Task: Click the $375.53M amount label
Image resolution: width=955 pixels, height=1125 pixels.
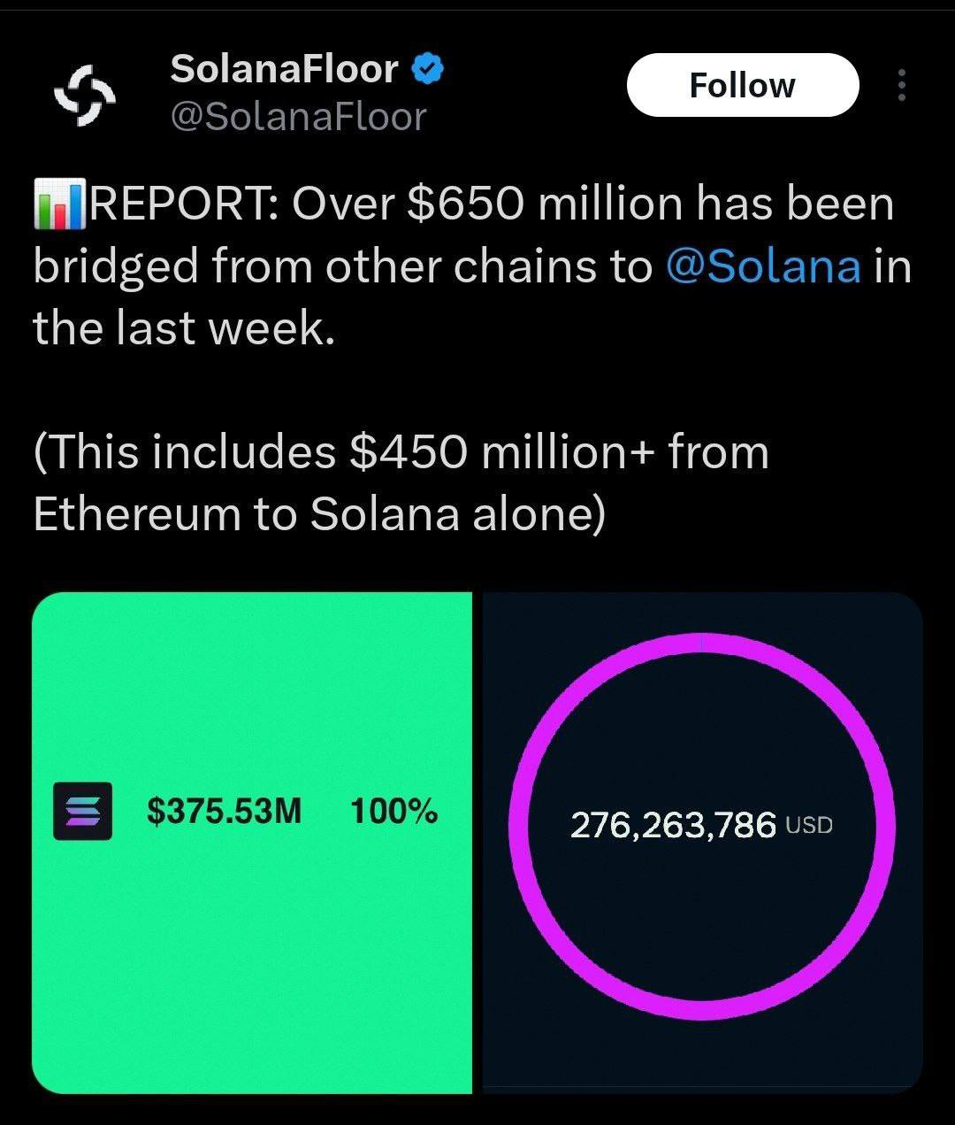Action: 224,809
